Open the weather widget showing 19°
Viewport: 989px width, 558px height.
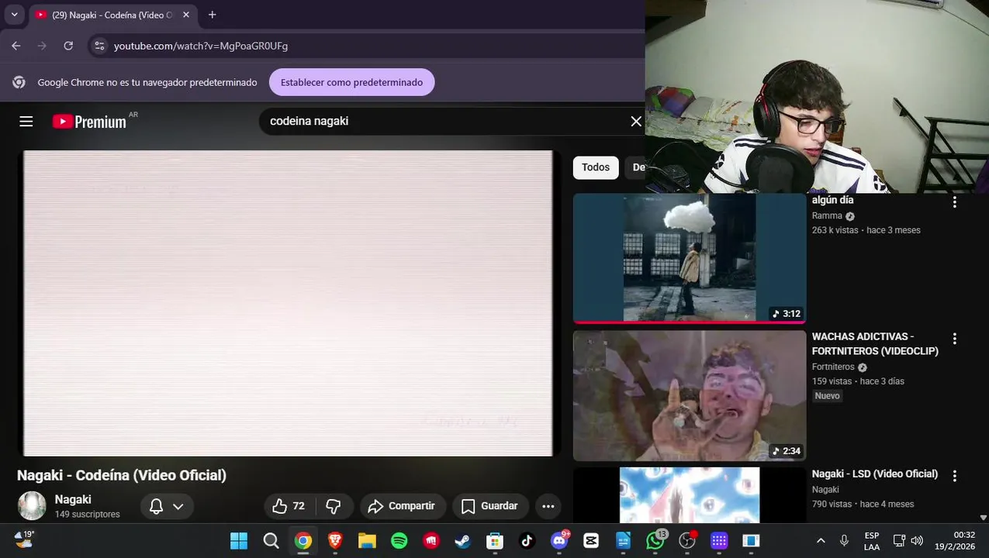[25, 539]
